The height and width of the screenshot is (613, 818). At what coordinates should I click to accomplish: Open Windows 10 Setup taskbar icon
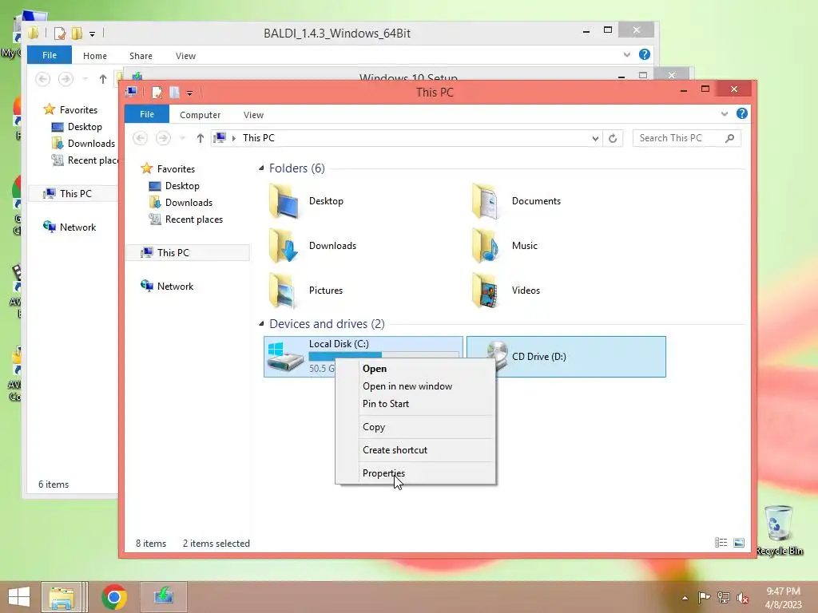pos(164,596)
